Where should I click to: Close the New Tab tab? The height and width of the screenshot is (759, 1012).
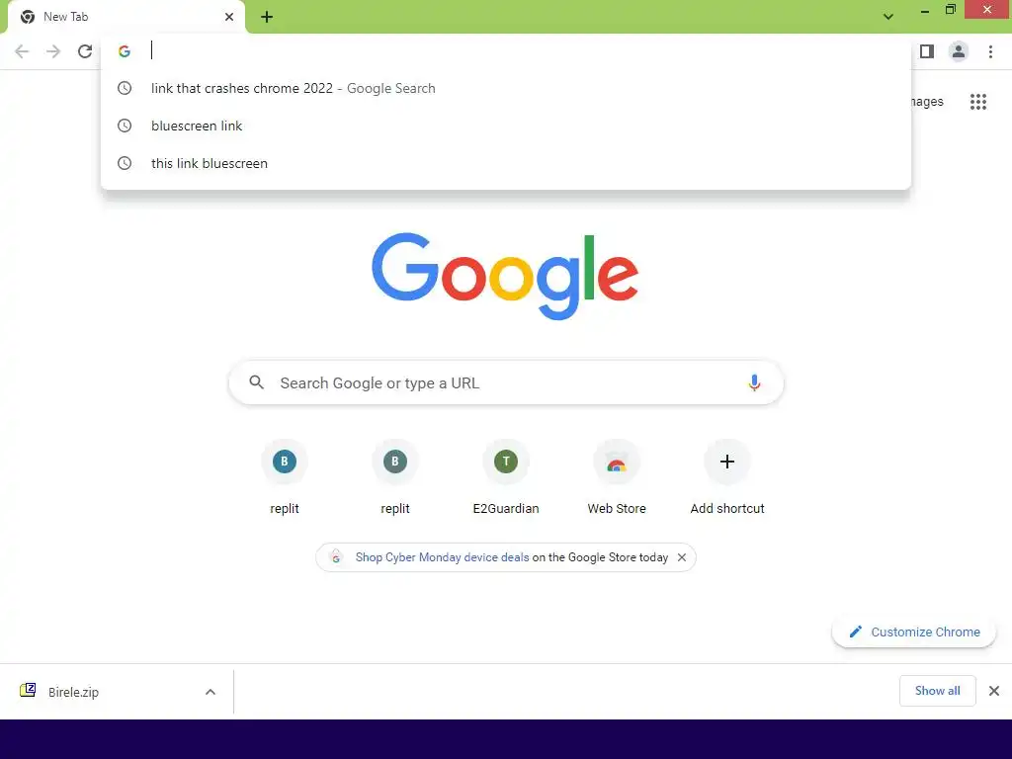pyautogui.click(x=229, y=17)
